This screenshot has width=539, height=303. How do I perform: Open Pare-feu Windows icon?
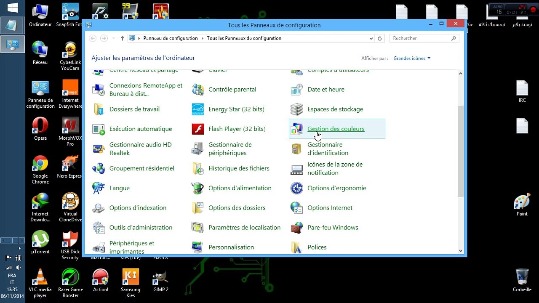[x=297, y=228]
